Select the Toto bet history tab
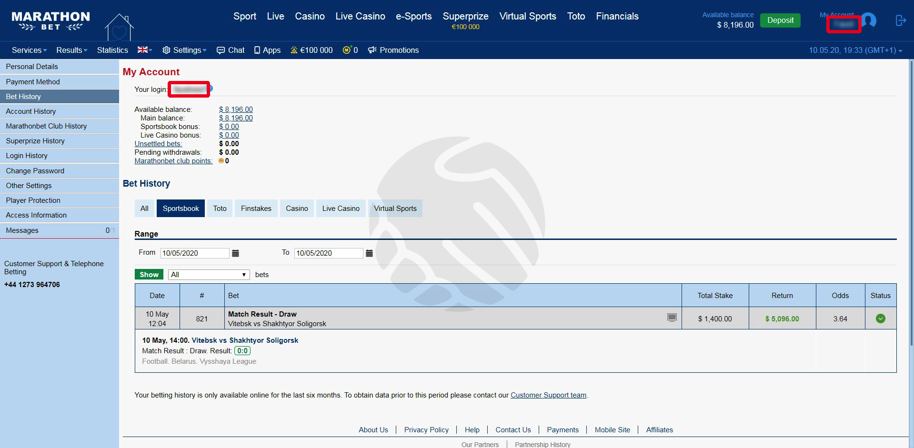Screen dimensions: 914x448 tap(220, 209)
